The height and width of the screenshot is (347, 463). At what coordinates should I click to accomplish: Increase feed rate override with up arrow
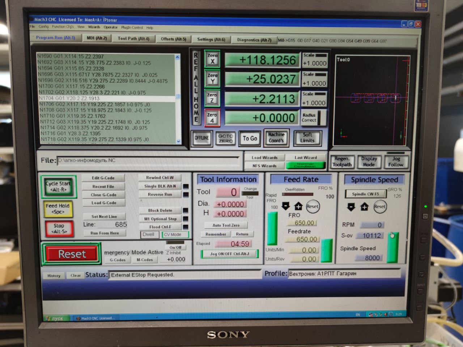tap(298, 206)
